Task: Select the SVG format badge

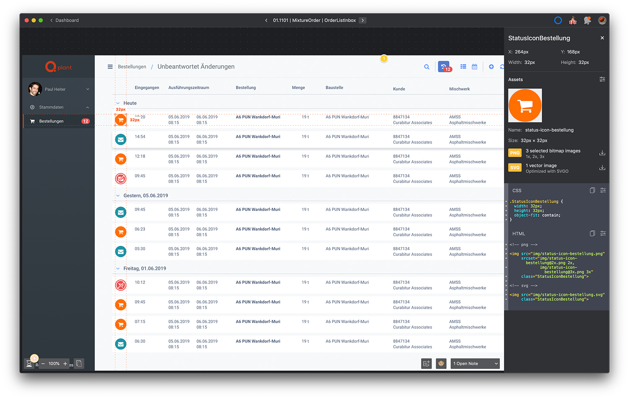Action: 515,167
